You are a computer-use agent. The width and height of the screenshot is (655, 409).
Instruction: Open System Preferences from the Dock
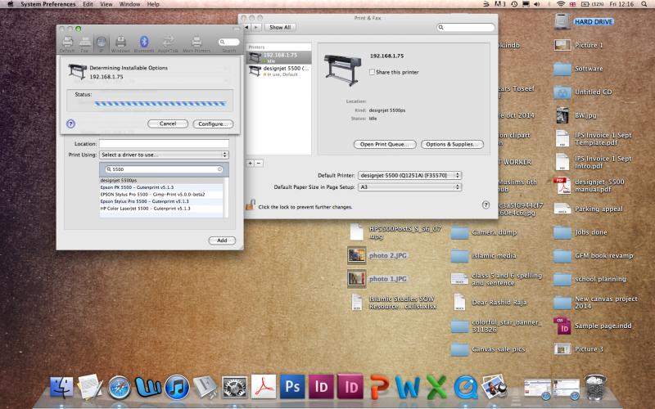pos(234,388)
